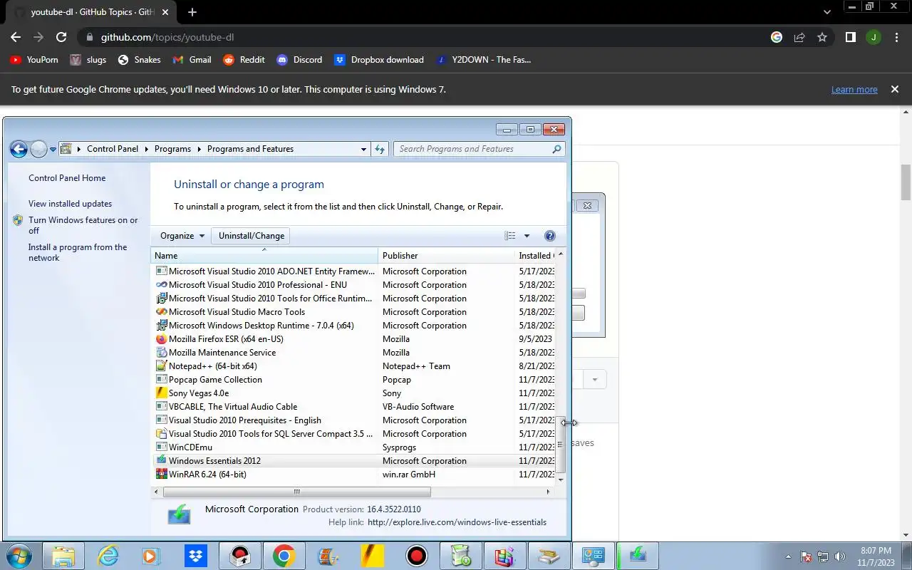Screen dimensions: 912x570
Task: Open Dropbox download bookmark
Action: [379, 60]
